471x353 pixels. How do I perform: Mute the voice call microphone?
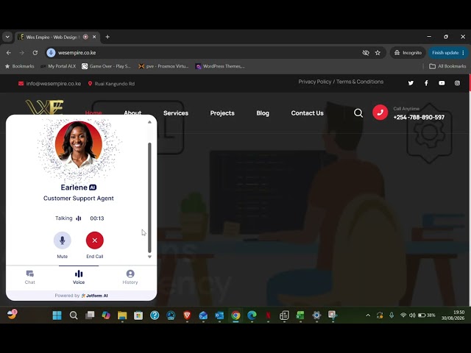[x=62, y=240]
